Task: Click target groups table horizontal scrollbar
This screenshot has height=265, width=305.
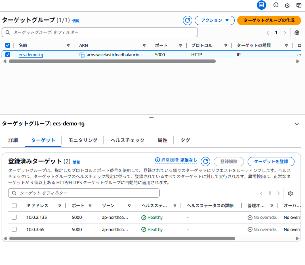Action: pos(112,61)
